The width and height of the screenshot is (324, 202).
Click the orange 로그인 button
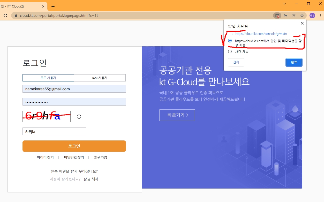tap(74, 146)
